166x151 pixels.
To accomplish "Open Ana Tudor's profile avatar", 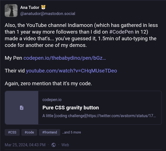I will point(11,11).
